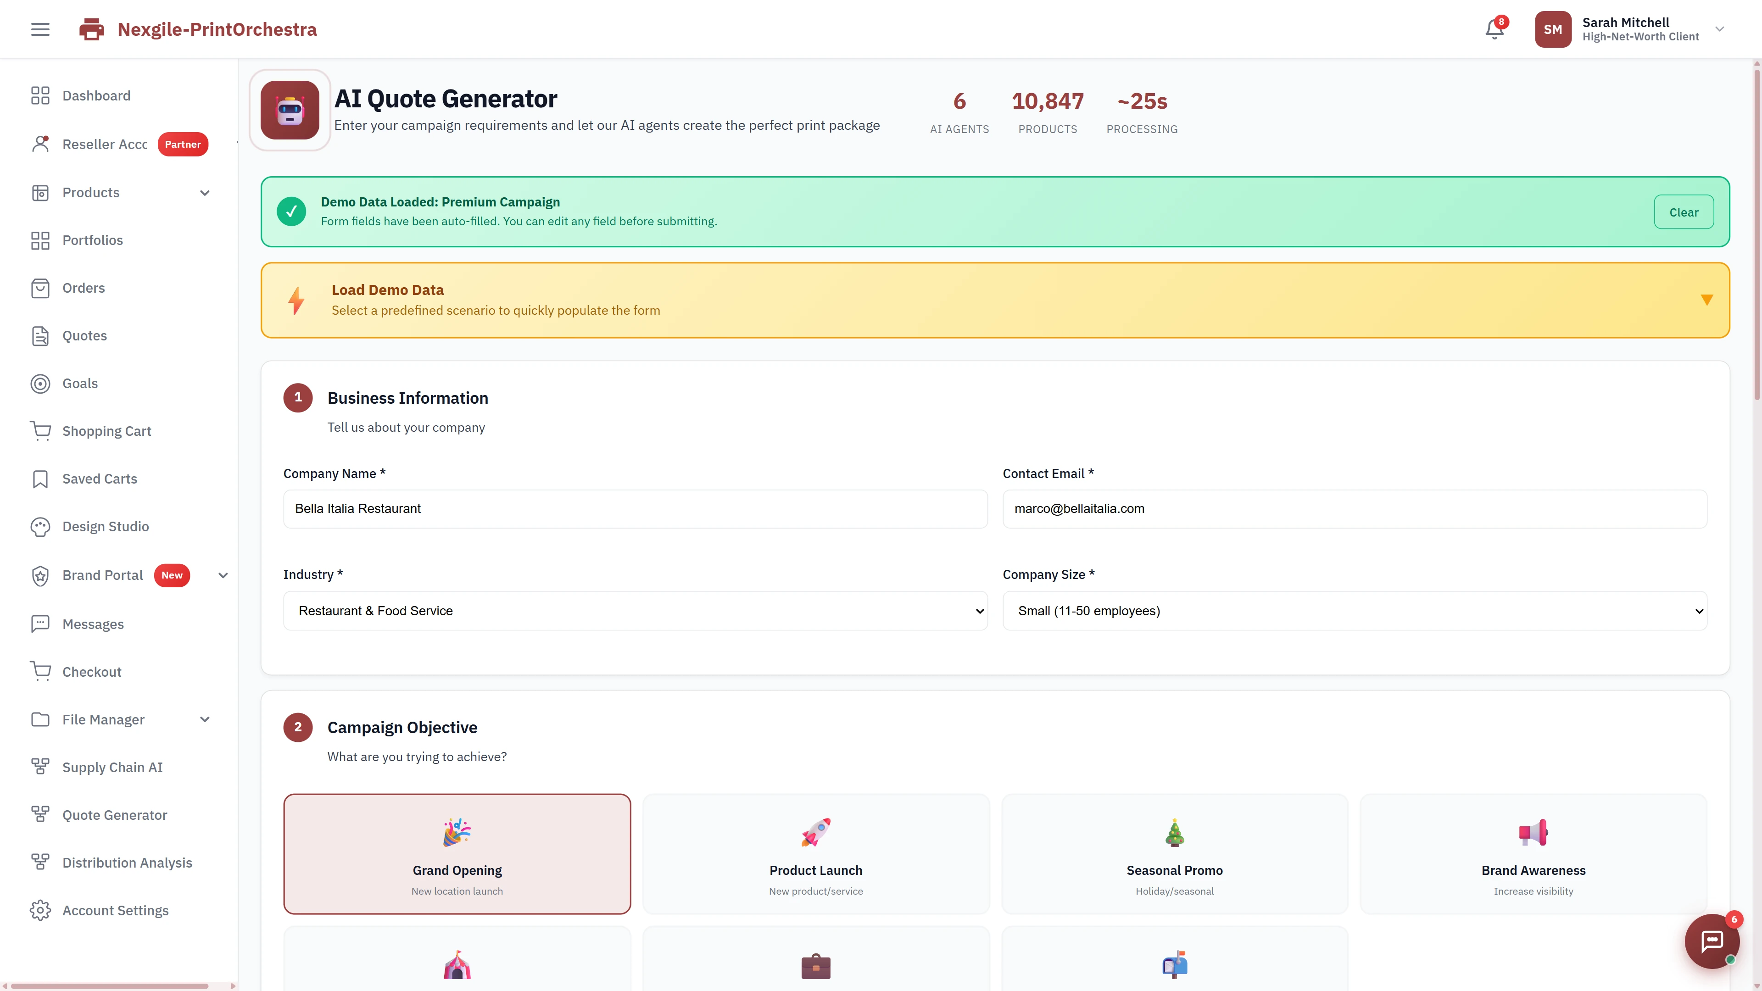This screenshot has width=1762, height=991.
Task: Open the Industry dropdown menu
Action: 635,611
